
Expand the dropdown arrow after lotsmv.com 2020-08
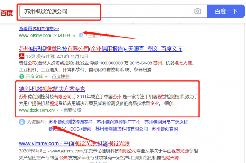74,36
